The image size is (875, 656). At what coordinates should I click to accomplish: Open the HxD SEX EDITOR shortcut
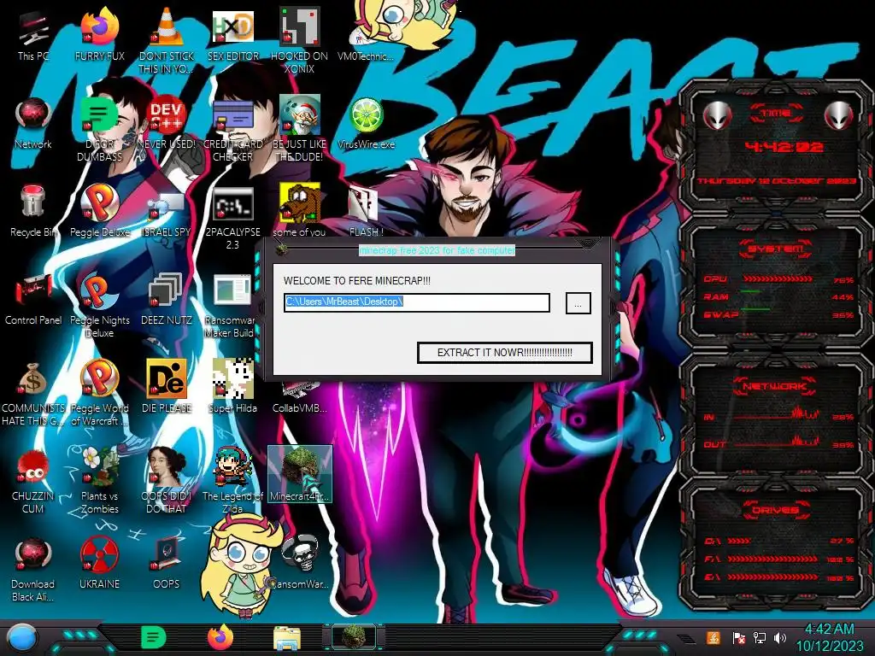point(232,34)
